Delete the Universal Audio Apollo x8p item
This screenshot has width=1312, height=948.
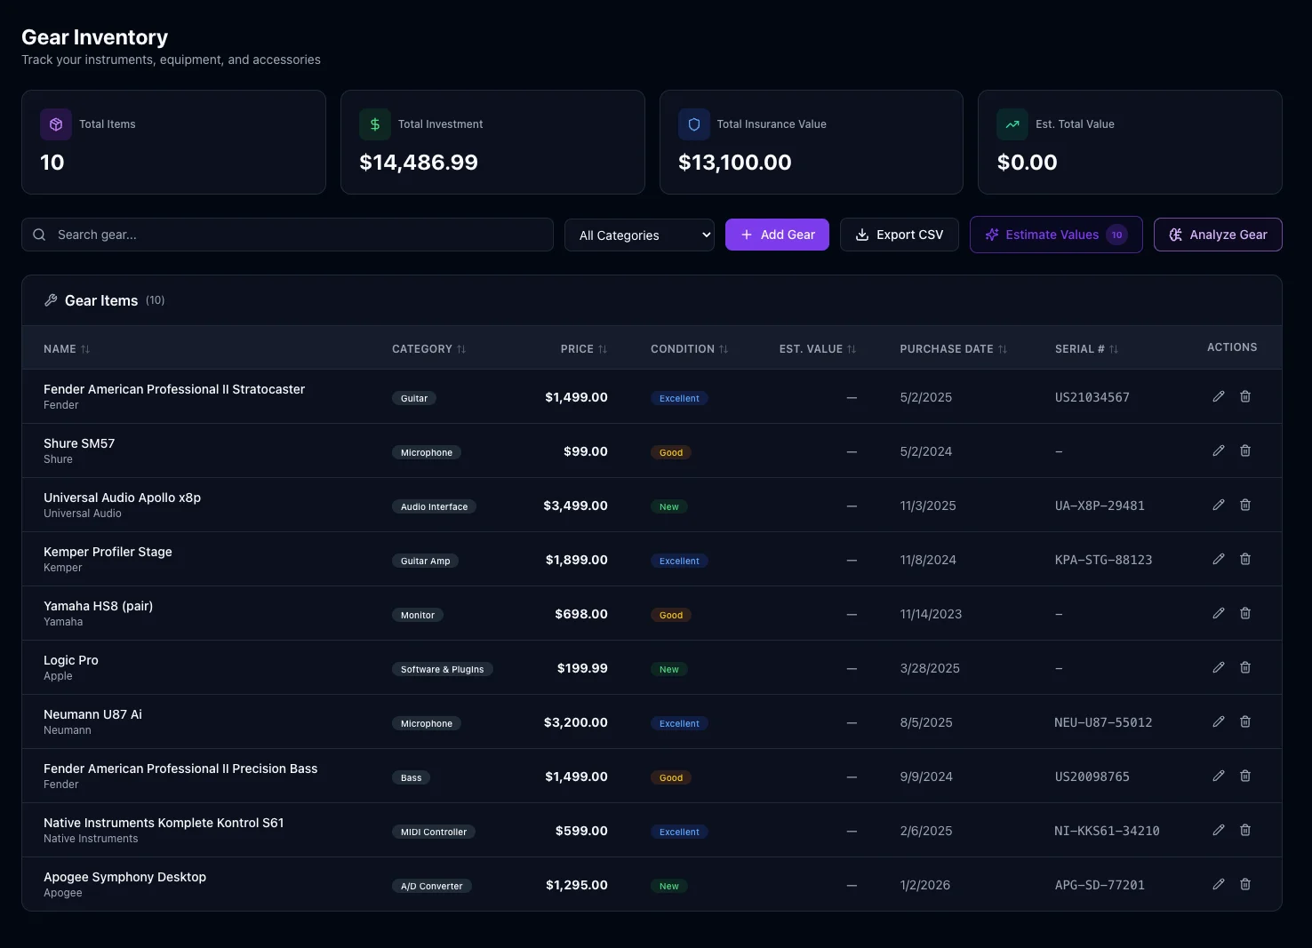[1245, 505]
